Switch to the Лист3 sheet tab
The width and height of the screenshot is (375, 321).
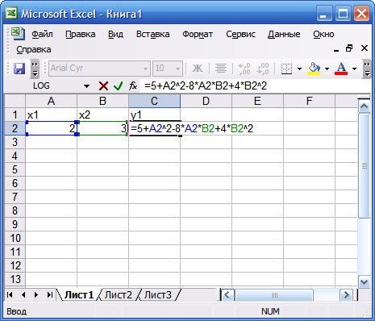[x=158, y=295]
